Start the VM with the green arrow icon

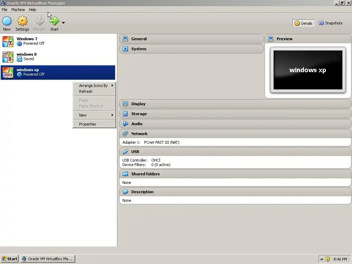[54, 21]
